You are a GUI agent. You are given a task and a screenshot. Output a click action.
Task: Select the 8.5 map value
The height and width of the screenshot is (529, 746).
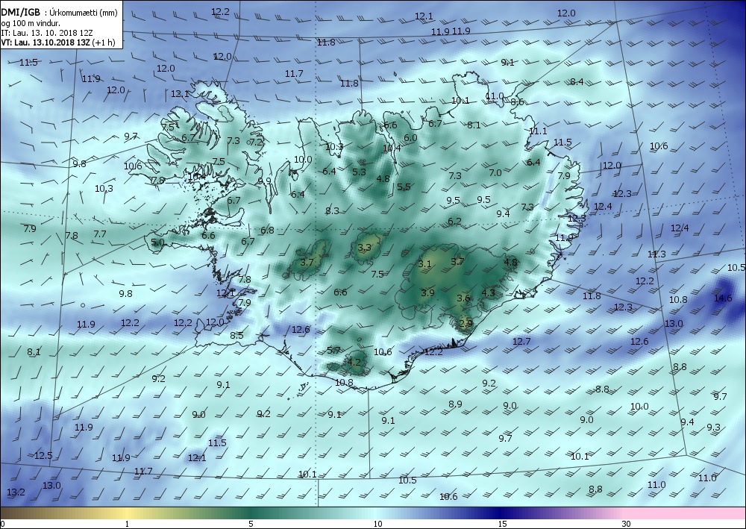point(236,336)
